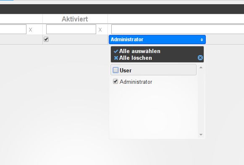Viewport: 244px width, 165px height.
Task: Clear the Aktiviert filter with its X icon
Action: pos(100,29)
